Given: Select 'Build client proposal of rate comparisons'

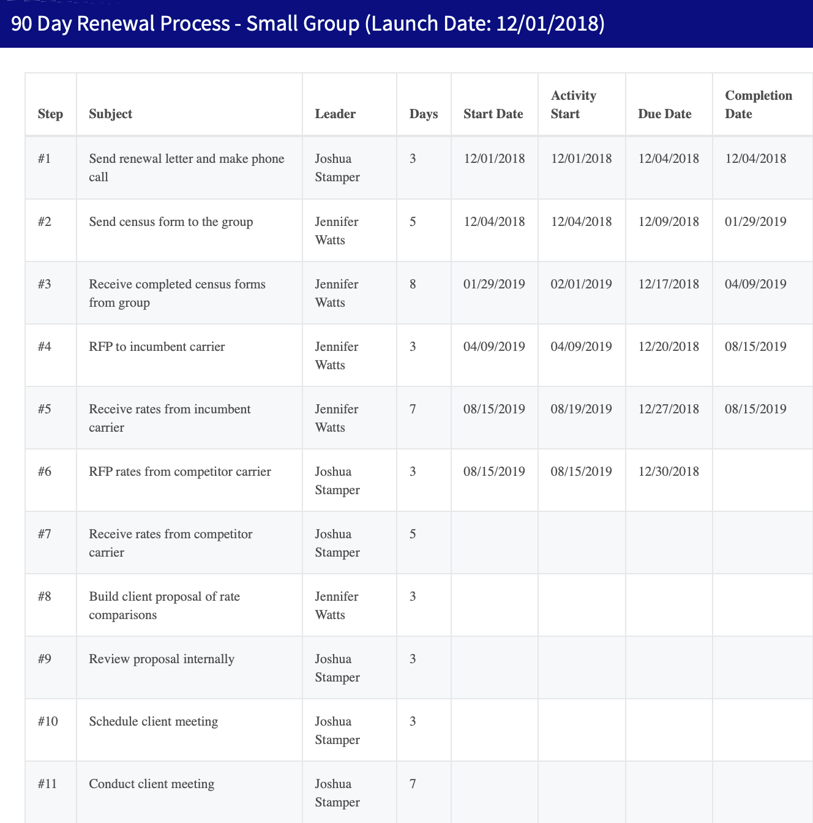Looking at the screenshot, I should pyautogui.click(x=165, y=606).
